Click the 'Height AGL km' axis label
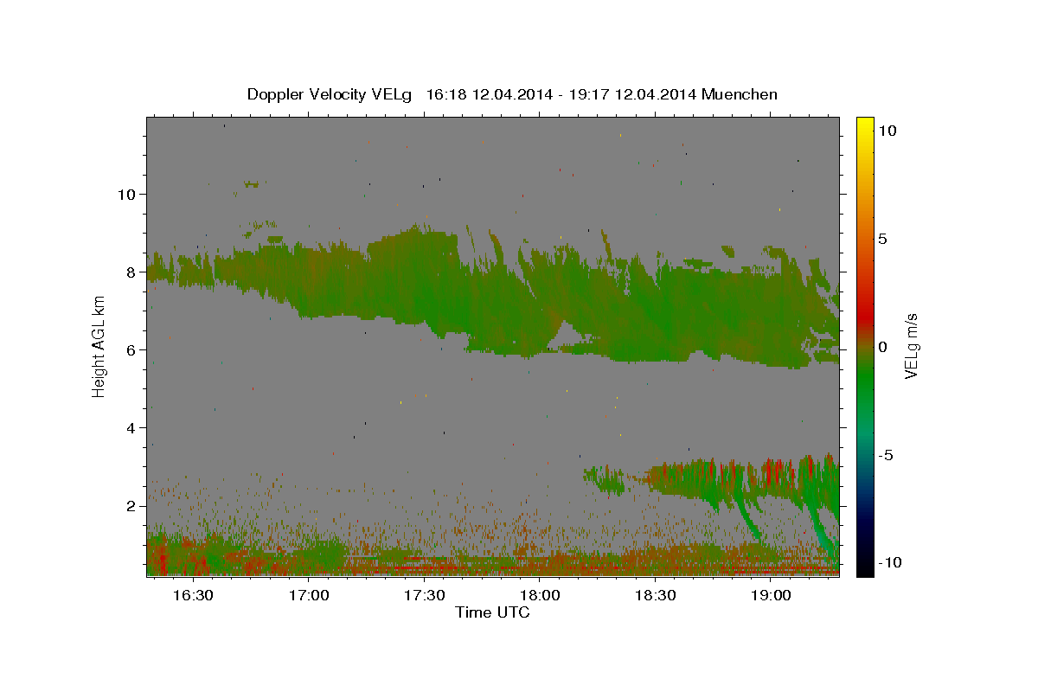 pos(99,345)
